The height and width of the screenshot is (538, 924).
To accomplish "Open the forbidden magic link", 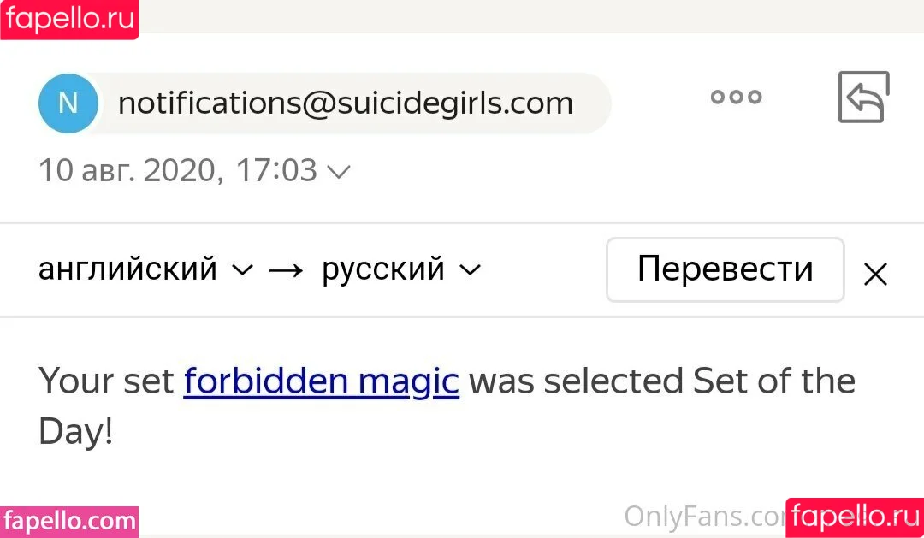I will [321, 381].
